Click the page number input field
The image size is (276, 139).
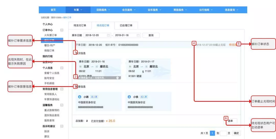(x=223, y=133)
